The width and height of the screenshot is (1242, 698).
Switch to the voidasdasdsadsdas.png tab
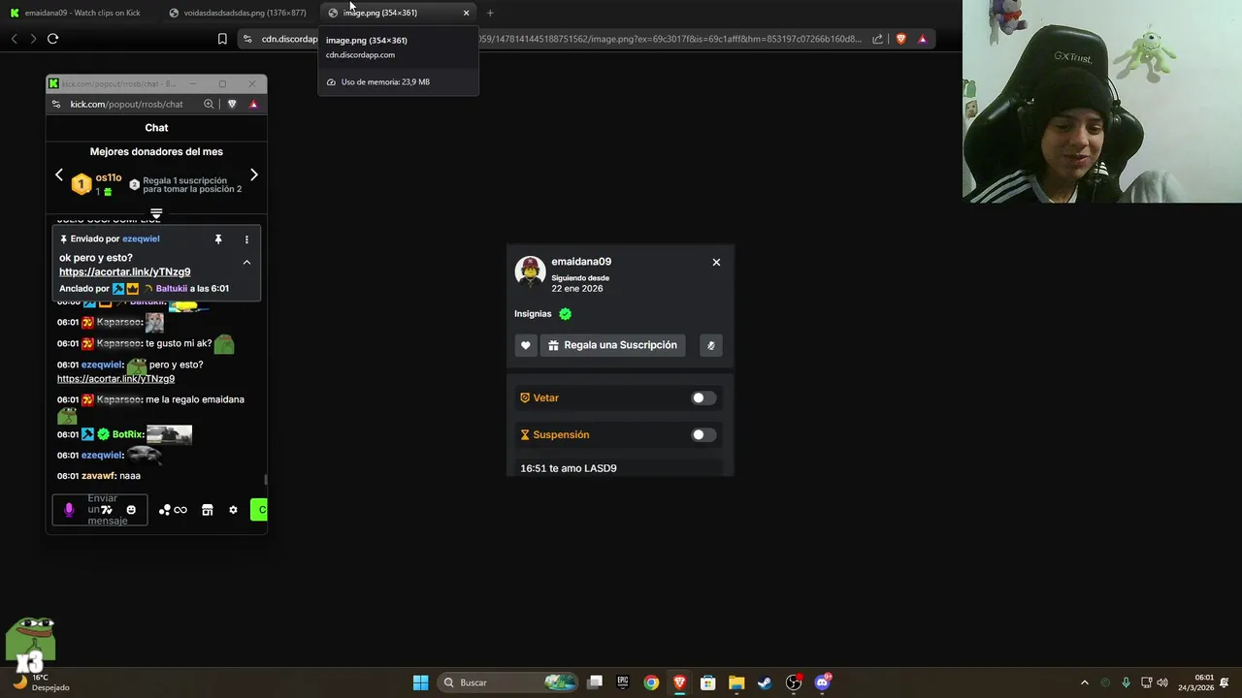tap(238, 13)
